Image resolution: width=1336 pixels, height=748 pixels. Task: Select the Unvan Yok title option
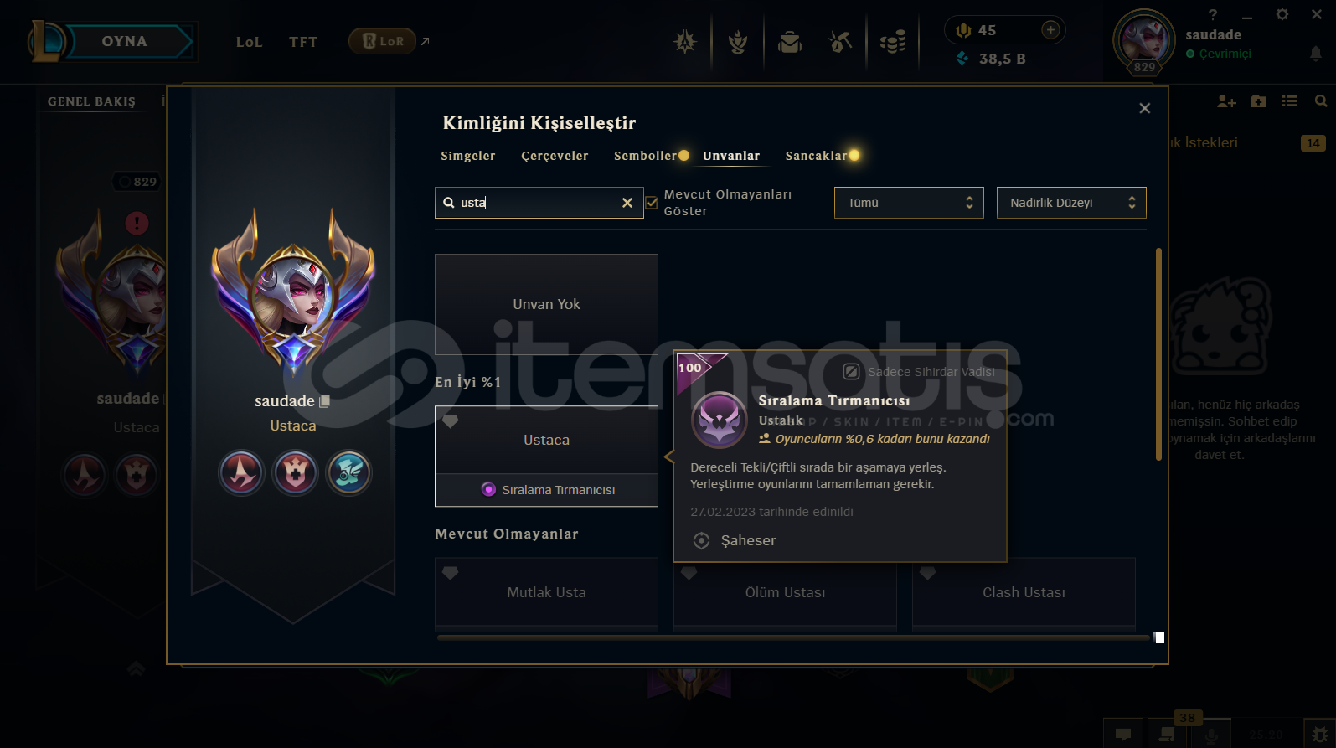click(546, 304)
